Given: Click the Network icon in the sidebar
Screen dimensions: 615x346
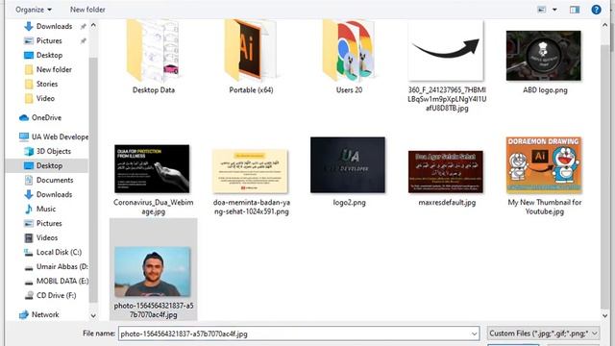Looking at the screenshot, I should tap(24, 314).
